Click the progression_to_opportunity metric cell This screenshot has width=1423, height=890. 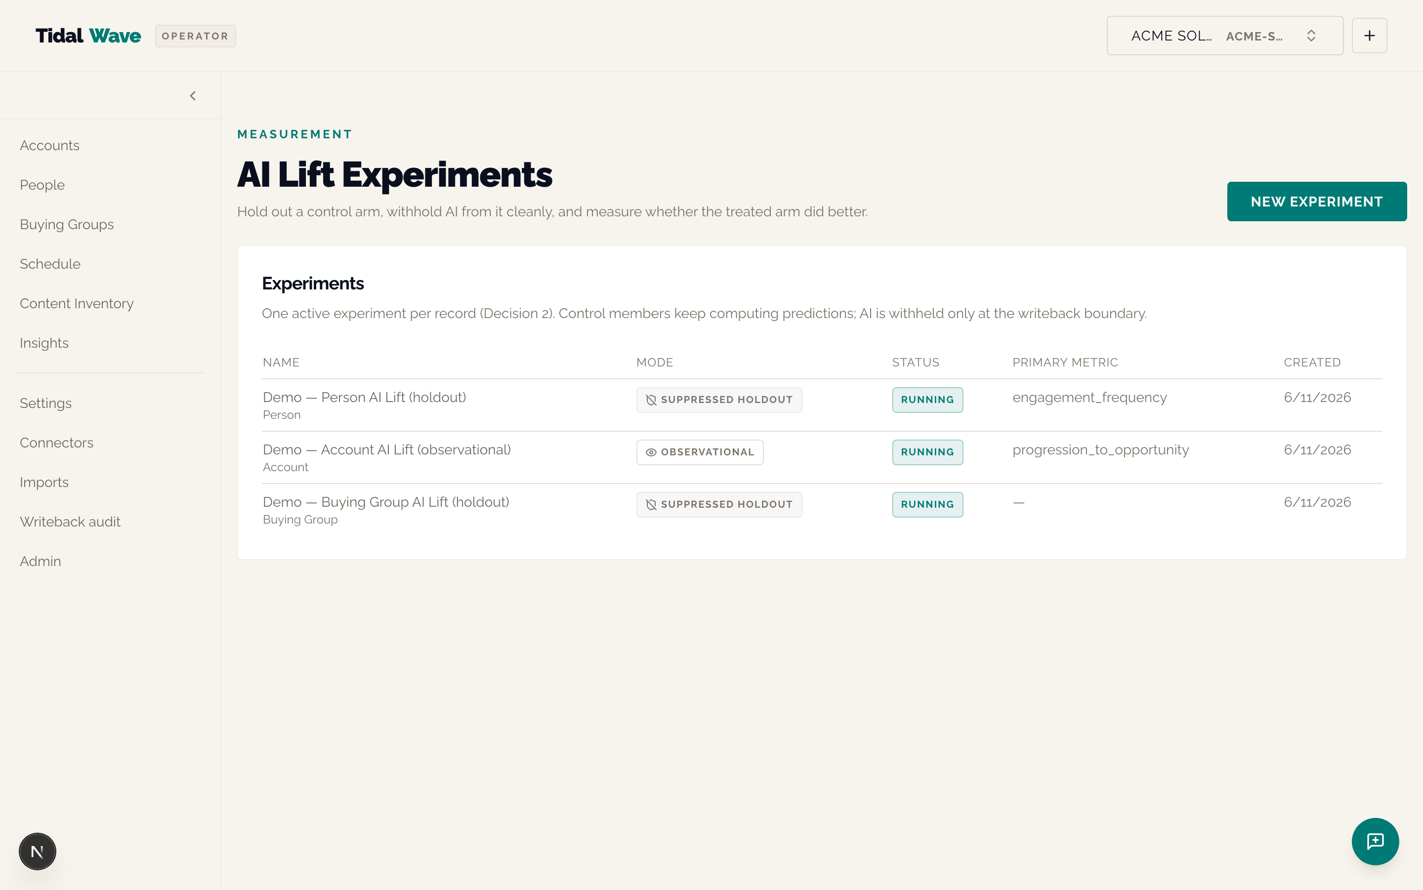[x=1100, y=450]
